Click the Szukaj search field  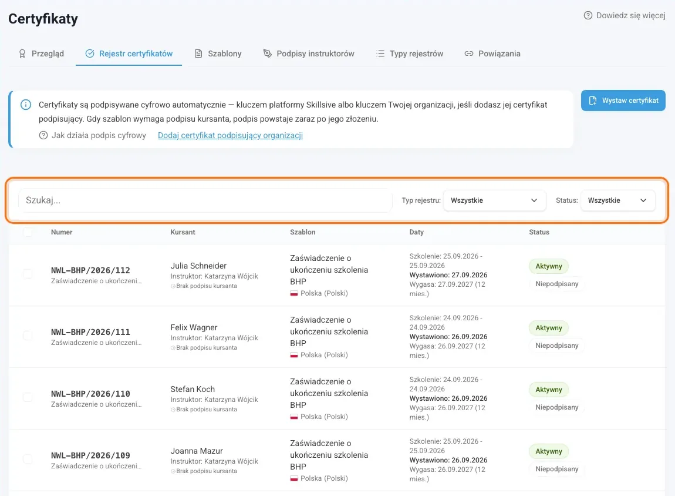coord(205,200)
